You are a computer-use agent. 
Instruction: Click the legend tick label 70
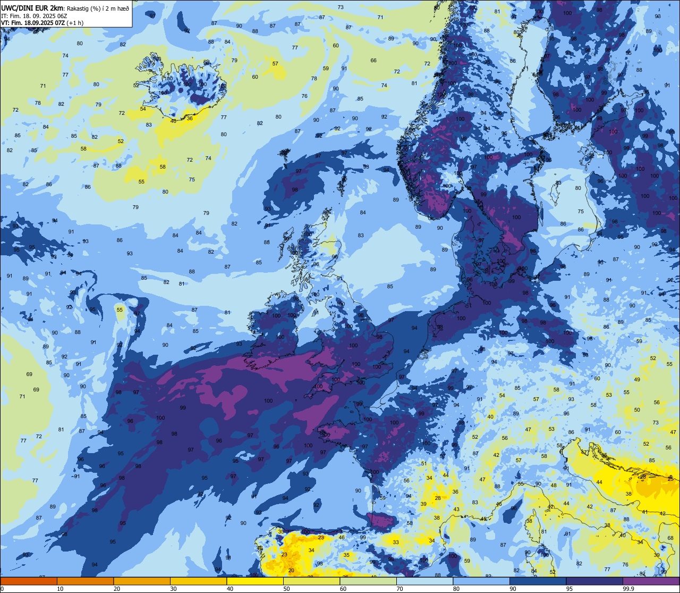(399, 589)
